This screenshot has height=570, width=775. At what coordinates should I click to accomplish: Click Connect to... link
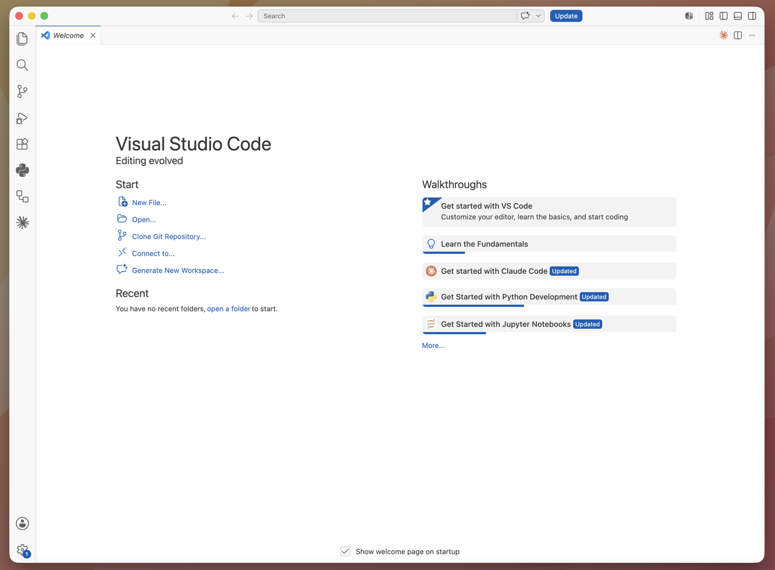153,253
